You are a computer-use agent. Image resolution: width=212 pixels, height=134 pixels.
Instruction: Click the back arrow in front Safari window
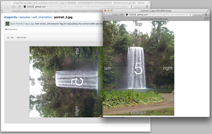(x=106, y=15)
